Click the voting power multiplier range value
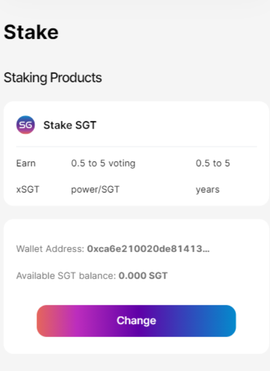270x371 pixels. [x=88, y=163]
